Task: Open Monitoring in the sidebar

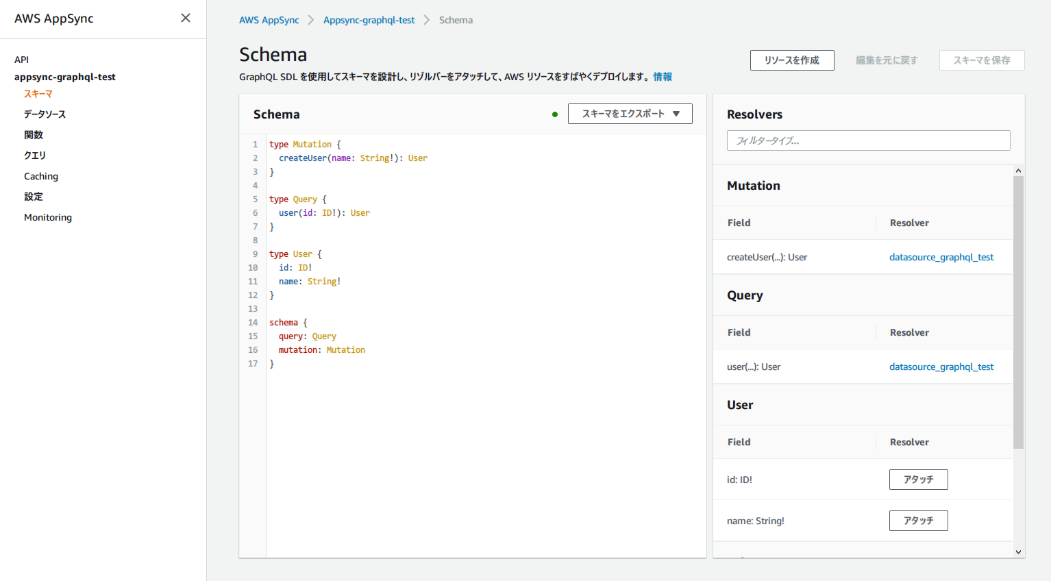Action: (48, 217)
